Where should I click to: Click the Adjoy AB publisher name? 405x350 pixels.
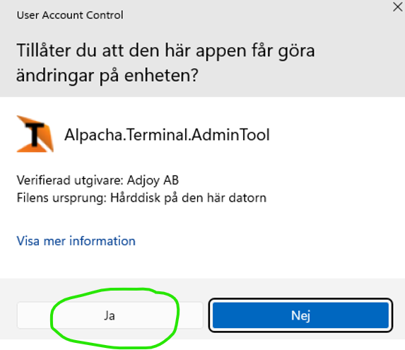[x=153, y=180]
